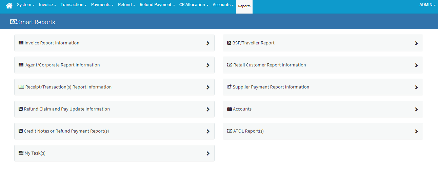Click the tasks list icon beside My Task(s)
Viewport: 438px width, 180px height.
tap(21, 153)
